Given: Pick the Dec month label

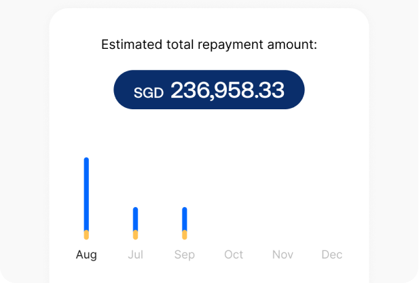Looking at the screenshot, I should click(x=332, y=255).
